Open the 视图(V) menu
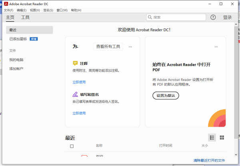This screenshot has height=166, width=240. (x=35, y=10)
